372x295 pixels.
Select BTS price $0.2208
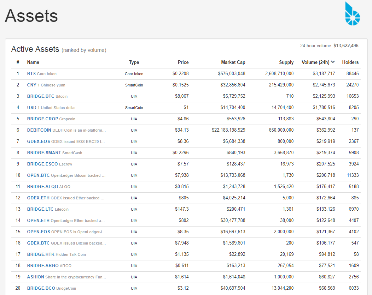pyautogui.click(x=181, y=74)
